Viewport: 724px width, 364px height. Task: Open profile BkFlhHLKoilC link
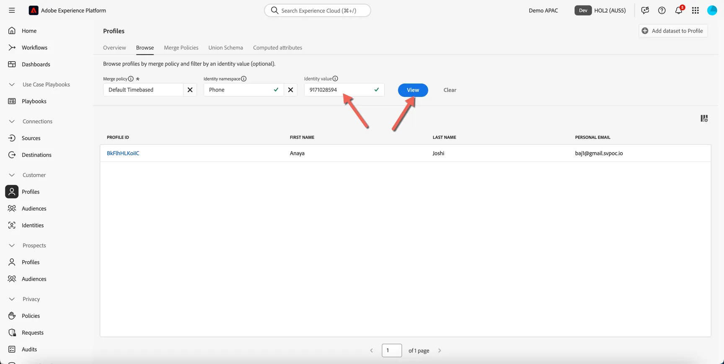click(123, 153)
